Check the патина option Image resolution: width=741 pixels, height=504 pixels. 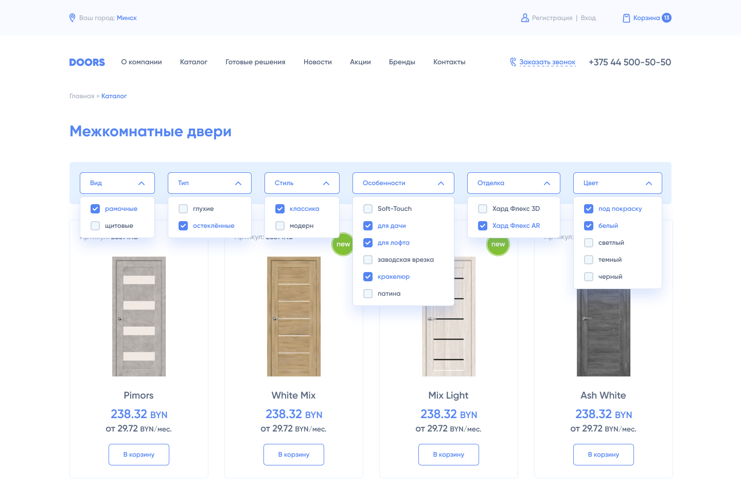(368, 294)
